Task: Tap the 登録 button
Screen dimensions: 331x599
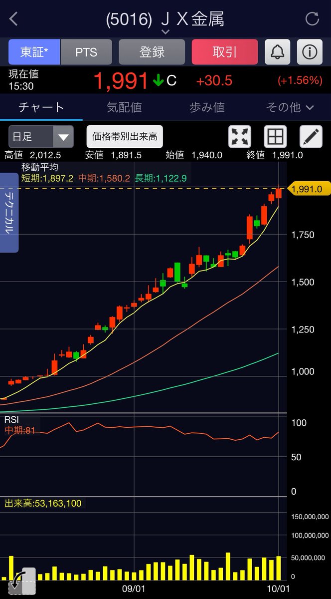Action: click(152, 52)
